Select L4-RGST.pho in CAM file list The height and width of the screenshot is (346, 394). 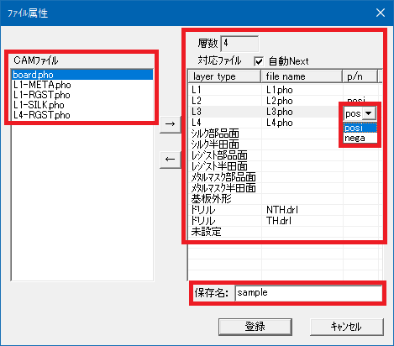click(x=82, y=115)
